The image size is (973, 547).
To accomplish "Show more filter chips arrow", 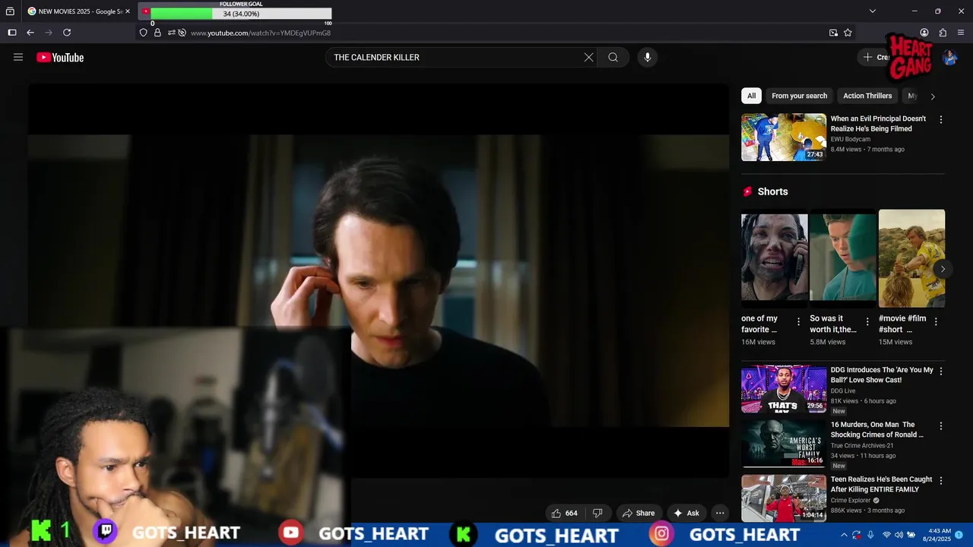I will coord(933,96).
